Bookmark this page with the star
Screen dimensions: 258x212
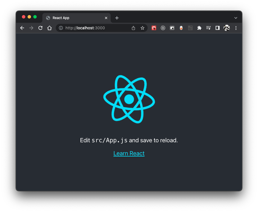tap(143, 28)
